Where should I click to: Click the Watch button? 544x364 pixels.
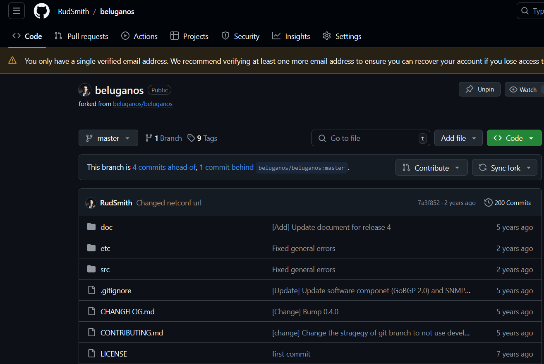pos(524,89)
